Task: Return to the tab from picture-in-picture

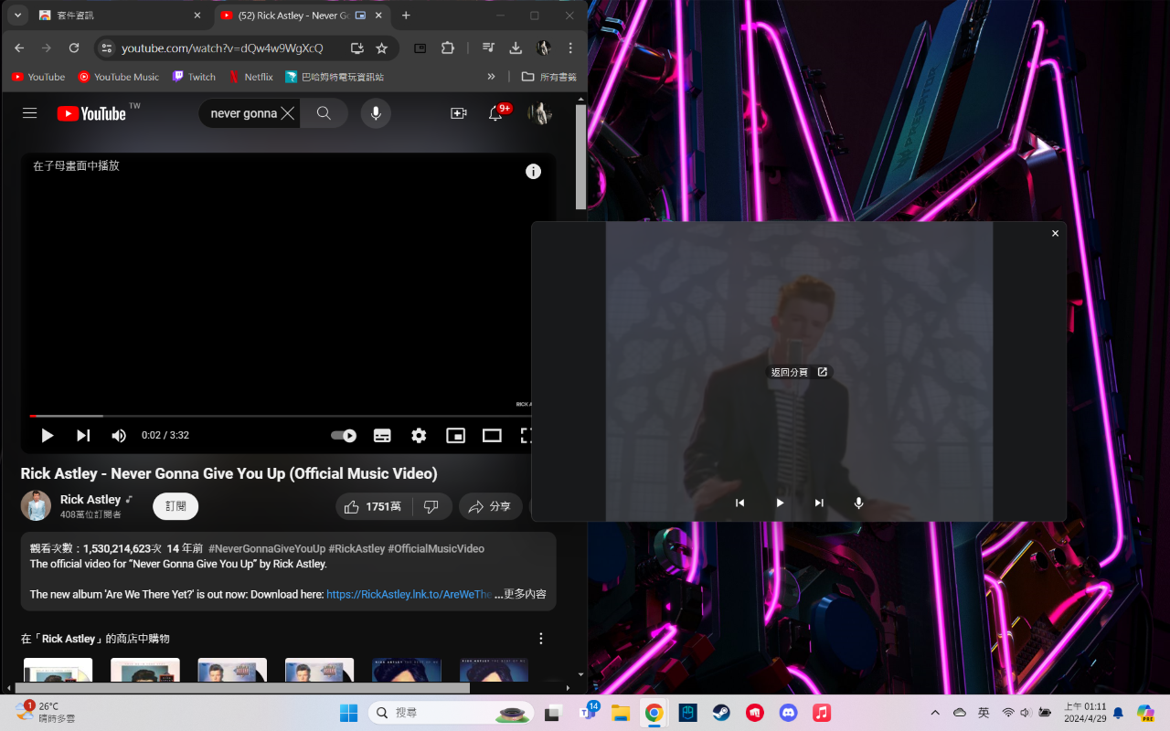Action: pos(799,372)
